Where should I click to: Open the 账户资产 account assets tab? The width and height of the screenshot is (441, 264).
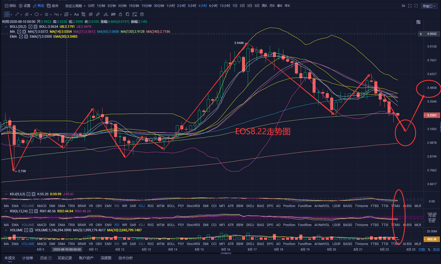coord(86,258)
